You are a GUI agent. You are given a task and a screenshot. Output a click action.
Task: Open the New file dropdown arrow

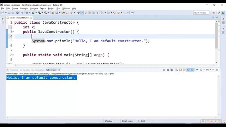pos(6,13)
